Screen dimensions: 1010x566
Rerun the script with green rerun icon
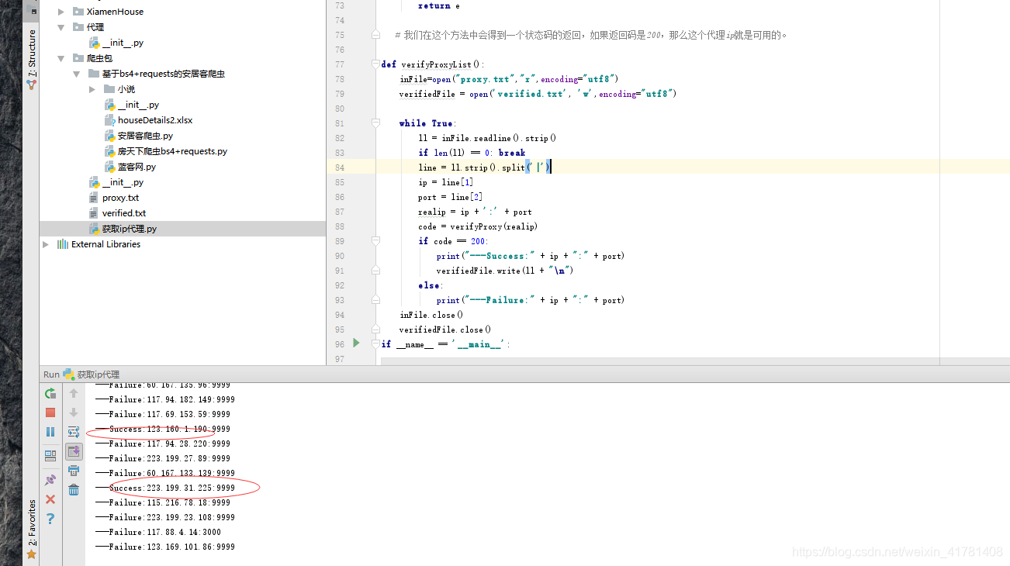point(50,393)
